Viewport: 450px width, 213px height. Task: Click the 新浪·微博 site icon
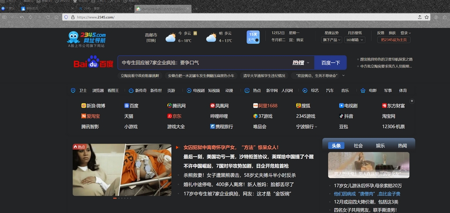(83, 106)
